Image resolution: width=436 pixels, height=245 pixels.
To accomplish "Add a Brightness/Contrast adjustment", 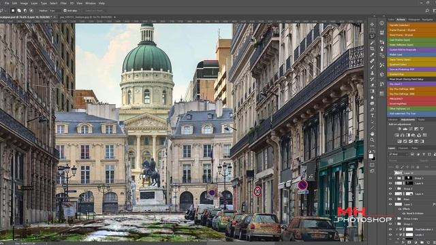I will 399,129.
